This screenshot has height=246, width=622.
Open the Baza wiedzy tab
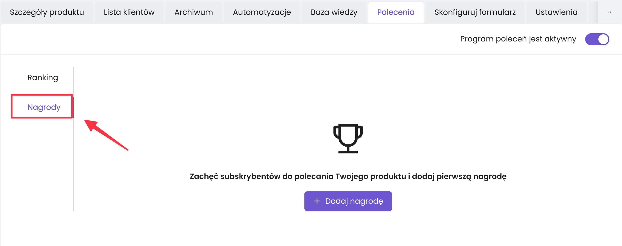[x=334, y=12]
